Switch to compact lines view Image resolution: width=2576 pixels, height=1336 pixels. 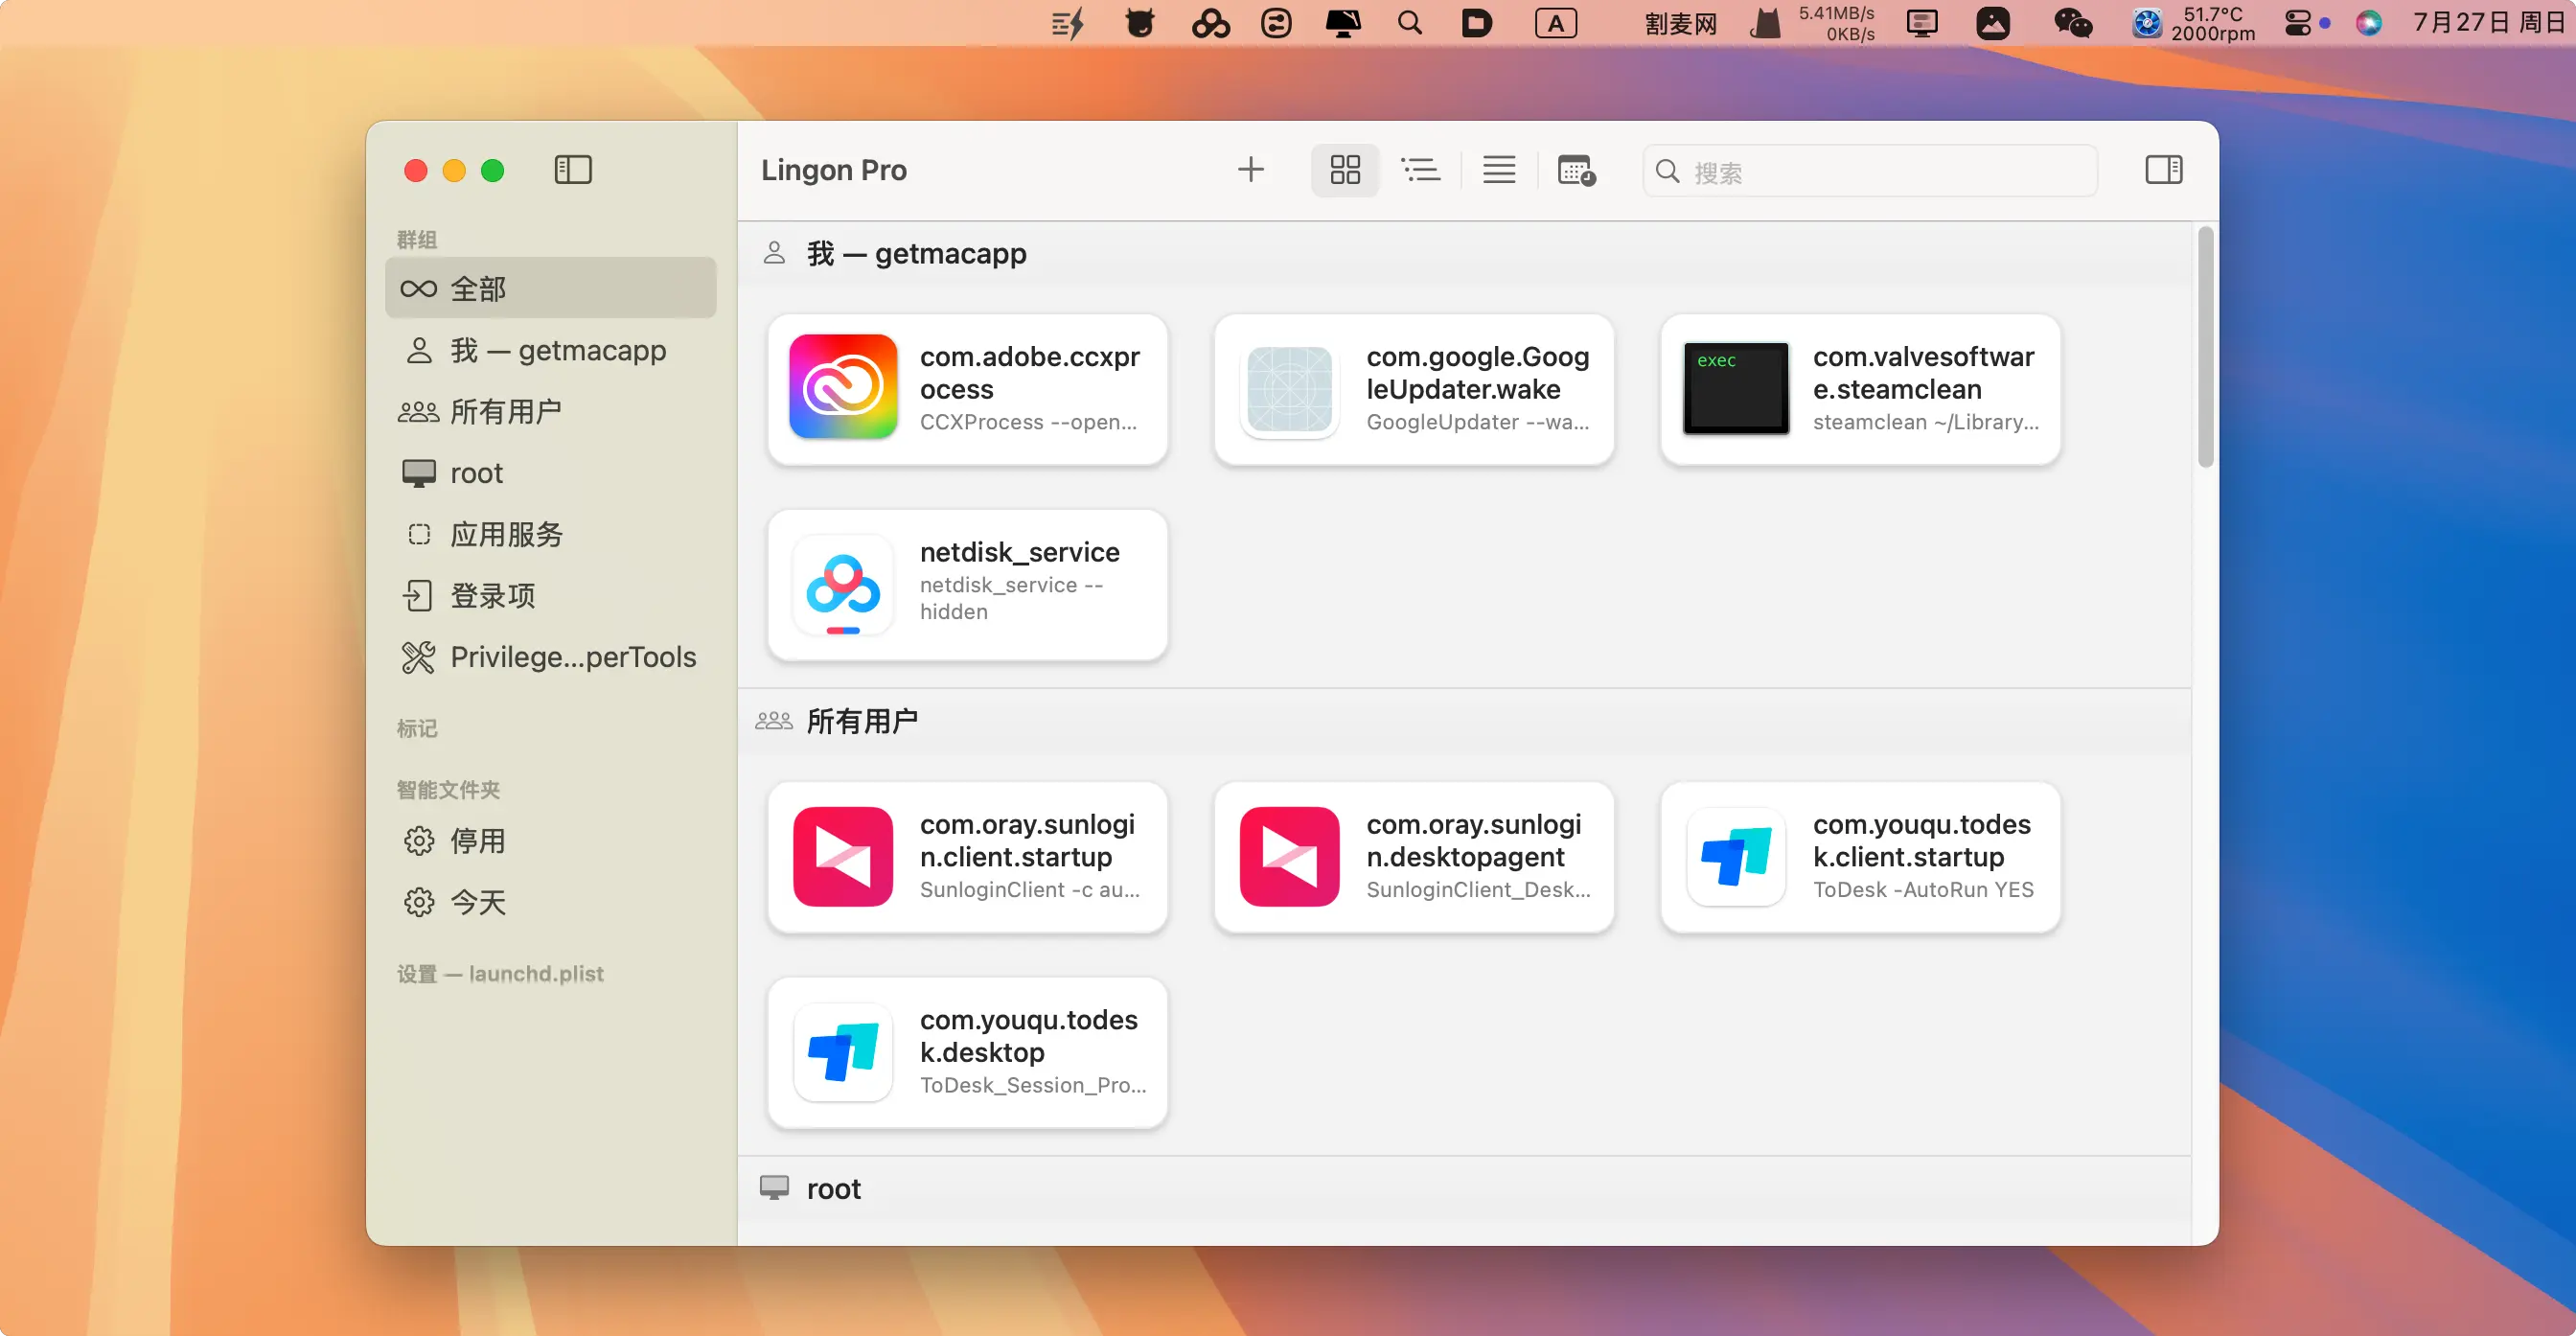[1498, 170]
